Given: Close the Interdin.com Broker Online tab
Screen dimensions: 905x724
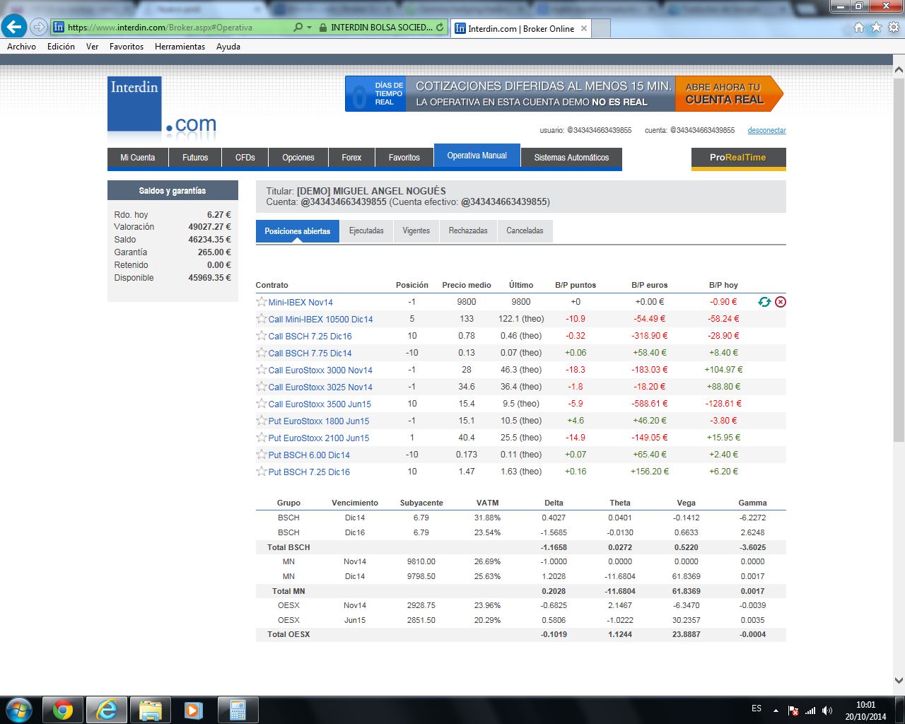Looking at the screenshot, I should click(584, 29).
